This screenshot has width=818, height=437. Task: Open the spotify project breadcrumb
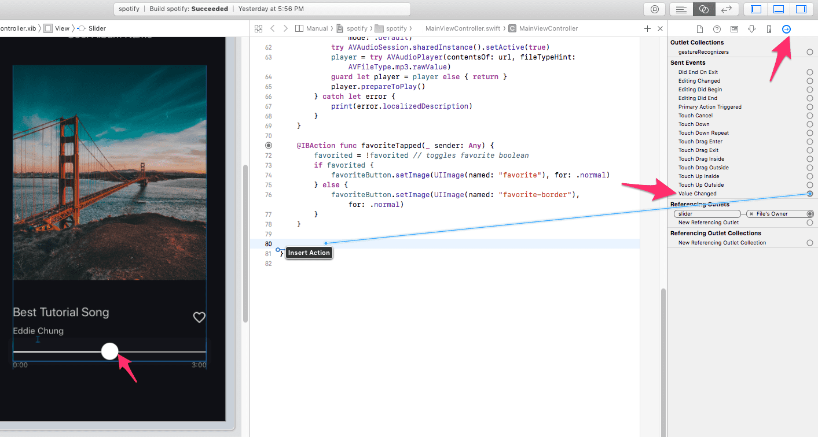pyautogui.click(x=353, y=28)
